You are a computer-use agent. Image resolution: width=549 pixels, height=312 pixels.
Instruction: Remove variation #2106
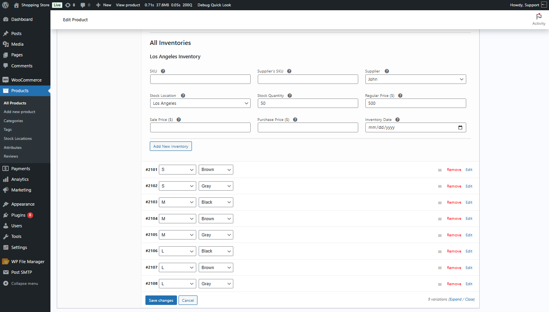454,251
